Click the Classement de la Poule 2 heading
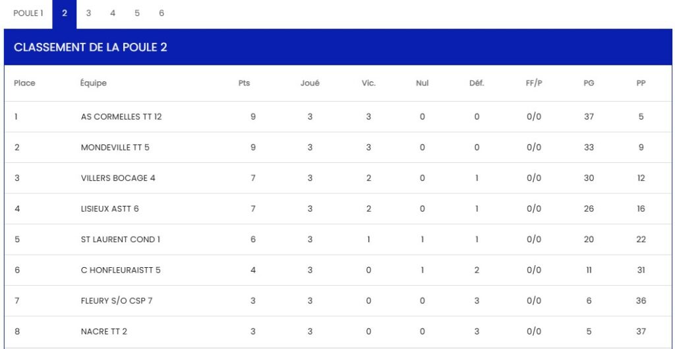Screen dimensions: 675x349 click(x=90, y=48)
